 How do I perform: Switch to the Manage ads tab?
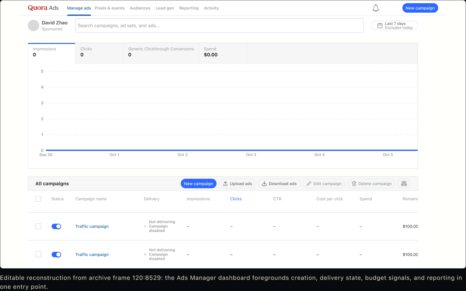click(x=79, y=8)
